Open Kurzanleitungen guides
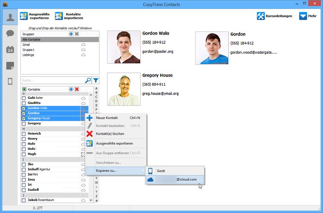323x213 pixels. (x=275, y=16)
